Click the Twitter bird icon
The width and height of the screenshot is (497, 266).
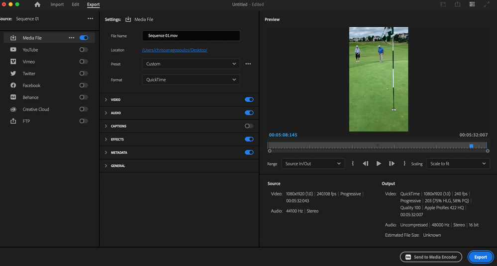(x=13, y=73)
